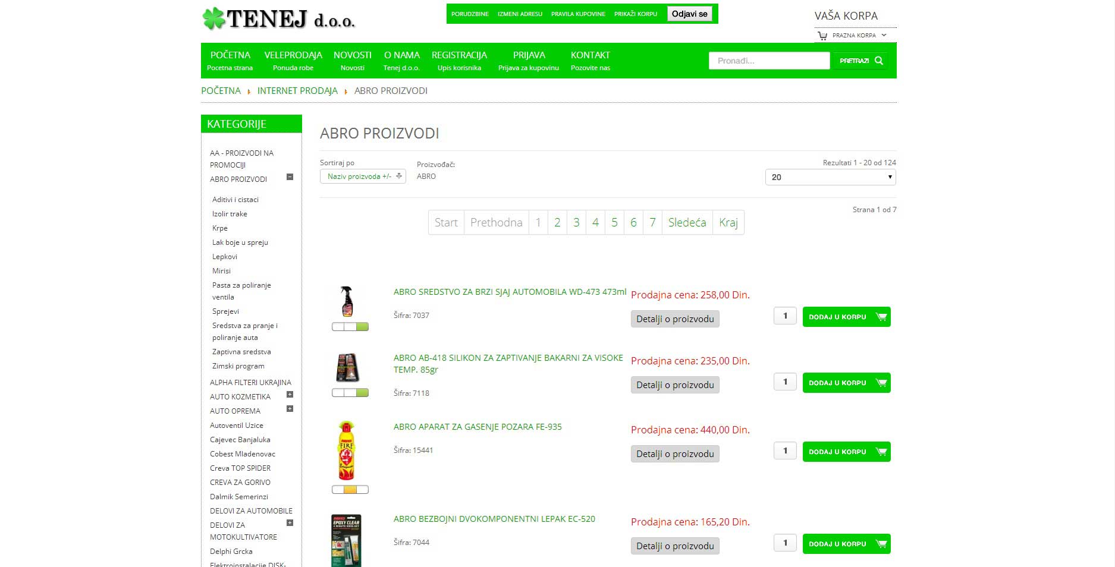The width and height of the screenshot is (1115, 567).
Task: Click the search button labeled PRETRAZI
Action: (860, 61)
